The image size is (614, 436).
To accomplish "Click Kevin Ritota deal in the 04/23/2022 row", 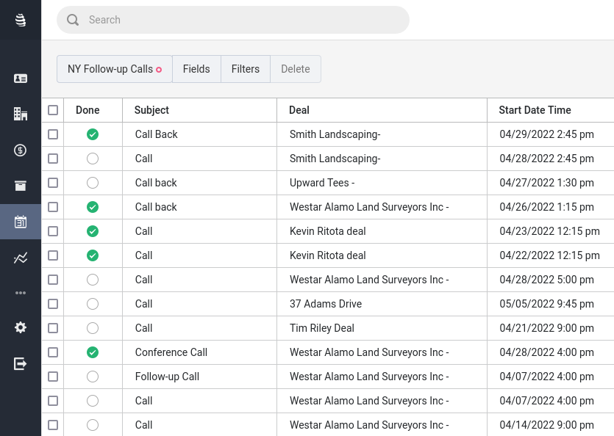I will tap(327, 231).
